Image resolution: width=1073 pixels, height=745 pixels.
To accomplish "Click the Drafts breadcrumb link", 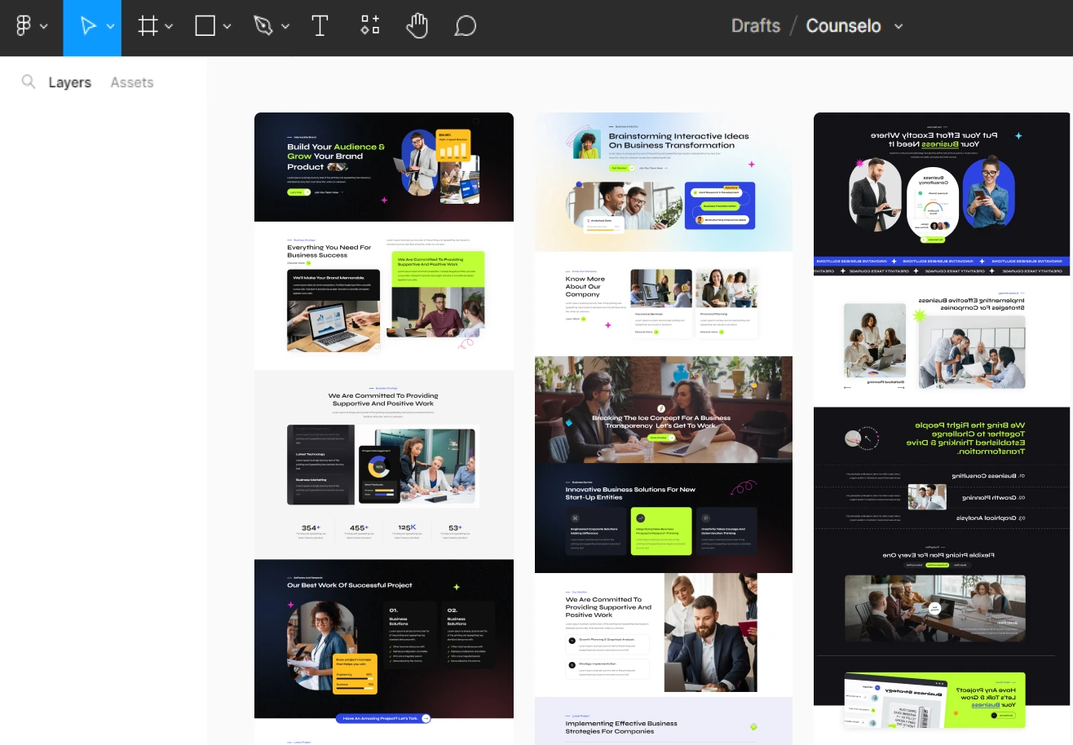I will [x=756, y=26].
